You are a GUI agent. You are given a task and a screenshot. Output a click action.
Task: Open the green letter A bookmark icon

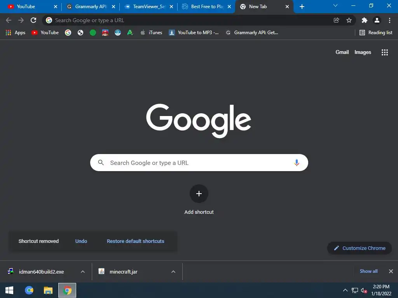(130, 33)
